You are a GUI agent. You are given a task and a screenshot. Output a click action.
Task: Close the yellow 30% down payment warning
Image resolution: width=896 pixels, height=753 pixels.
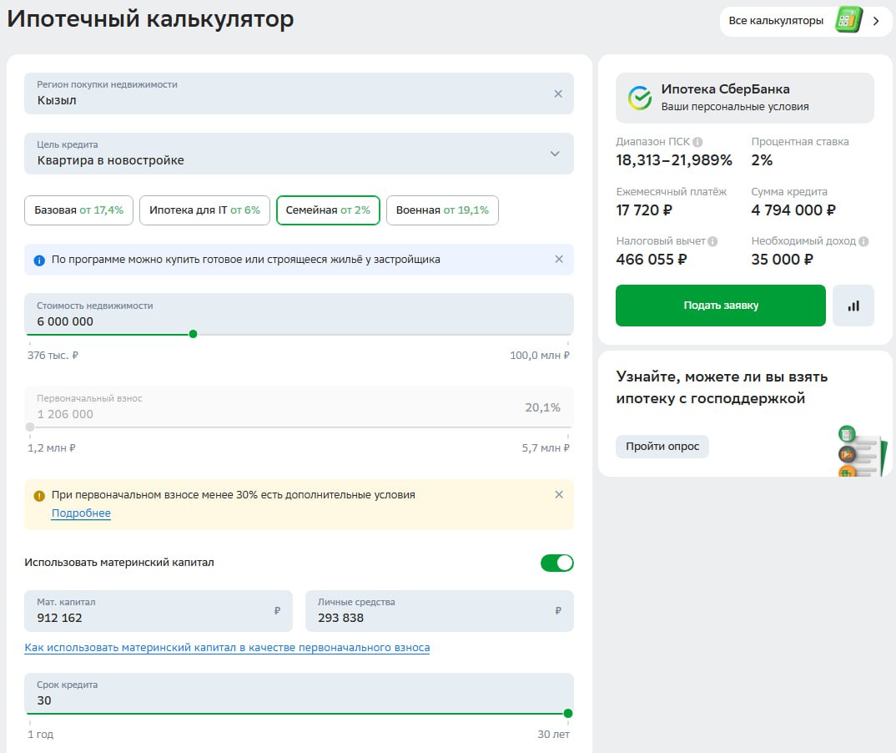[559, 494]
